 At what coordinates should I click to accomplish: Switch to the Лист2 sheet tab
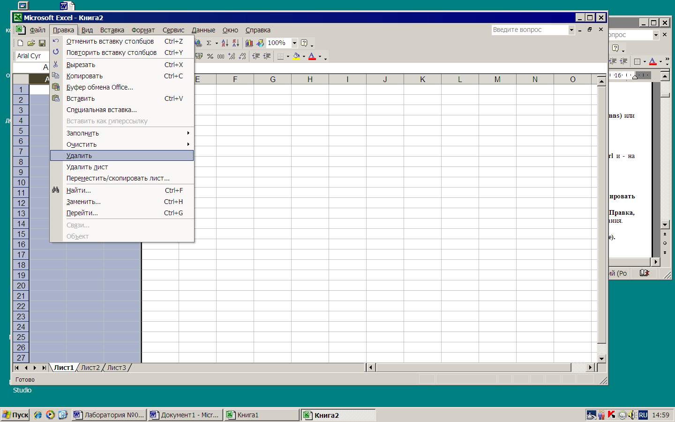pos(90,368)
